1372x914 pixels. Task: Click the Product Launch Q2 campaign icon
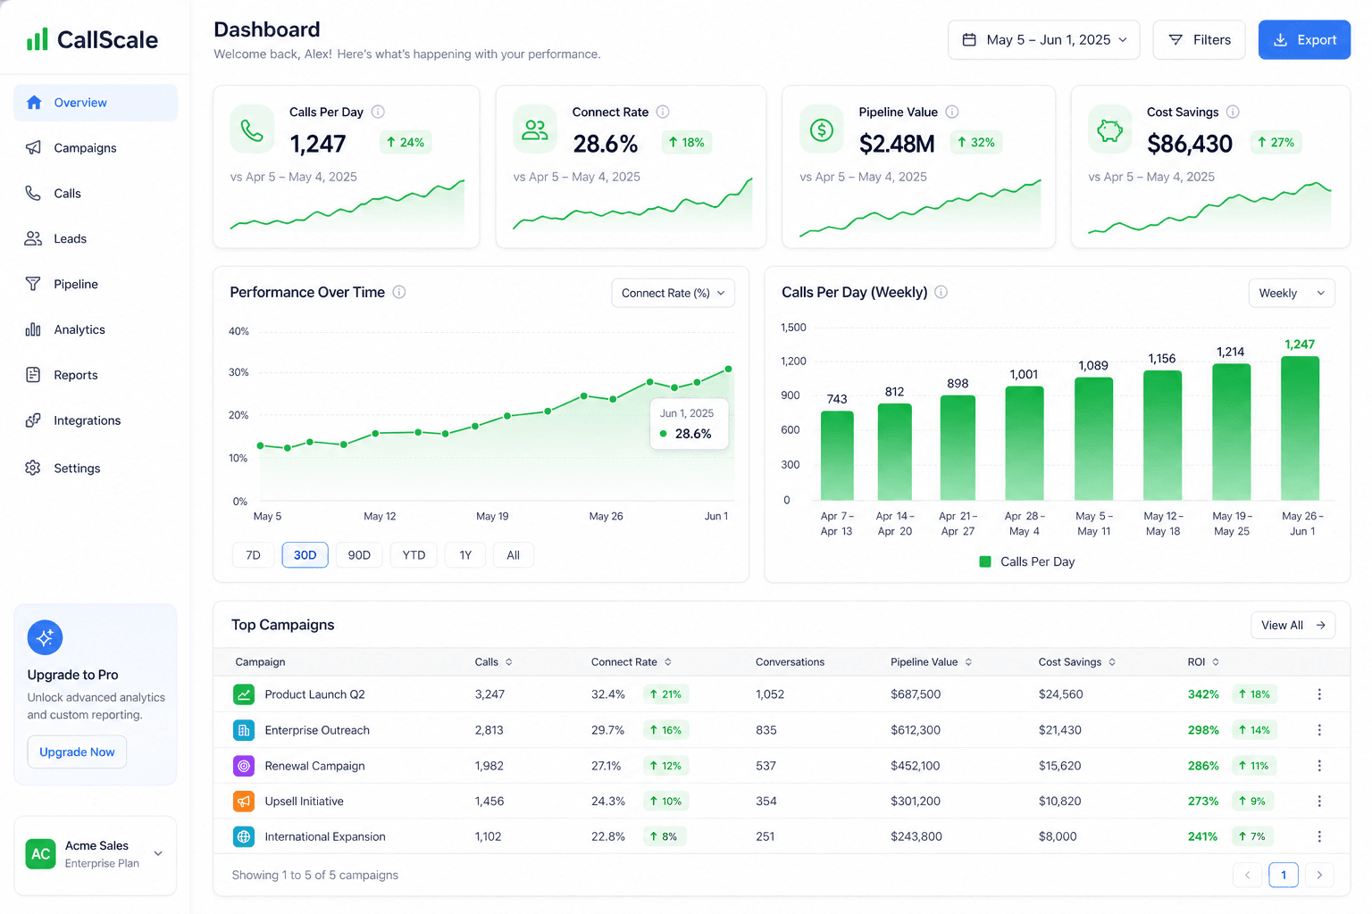pos(244,694)
